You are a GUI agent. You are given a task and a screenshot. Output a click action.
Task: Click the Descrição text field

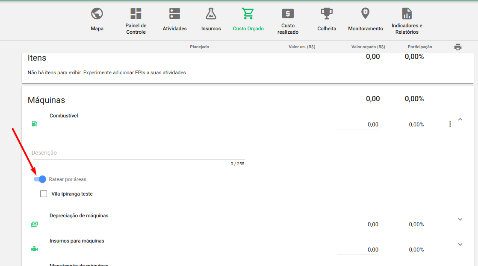click(138, 153)
